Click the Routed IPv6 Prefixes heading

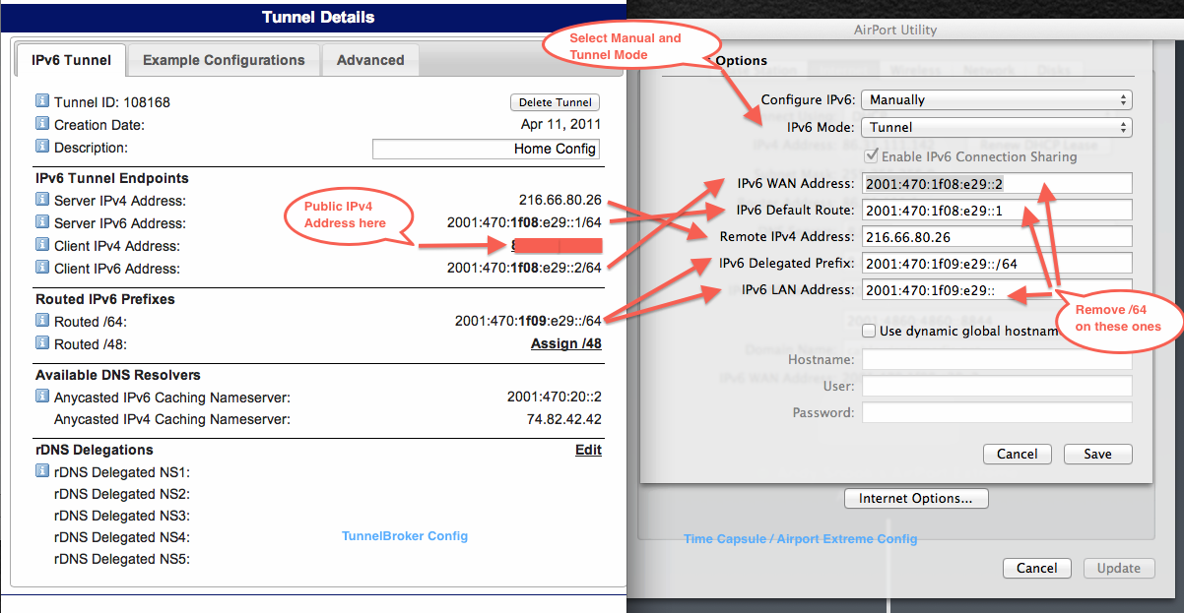click(x=105, y=299)
